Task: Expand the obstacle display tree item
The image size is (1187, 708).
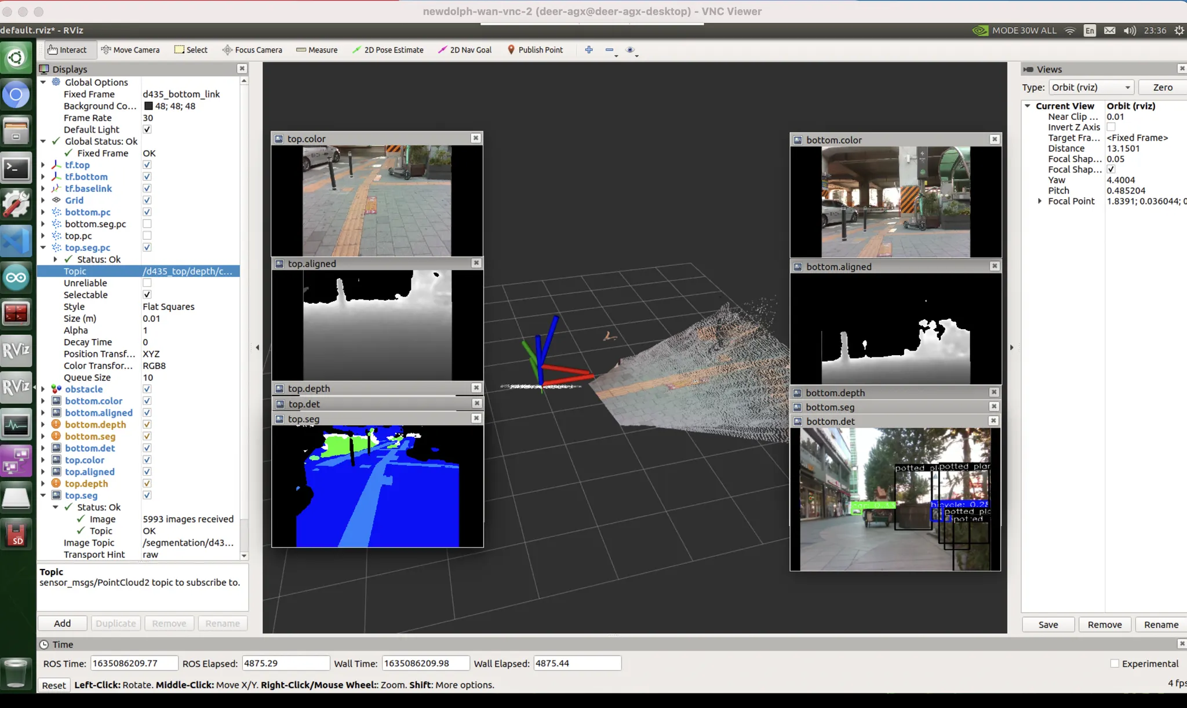Action: (43, 389)
